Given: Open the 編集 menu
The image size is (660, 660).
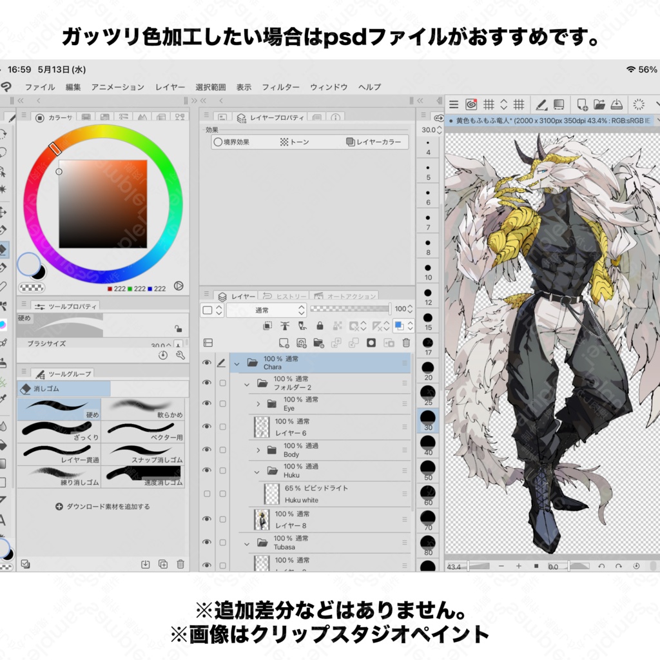Looking at the screenshot, I should [73, 87].
